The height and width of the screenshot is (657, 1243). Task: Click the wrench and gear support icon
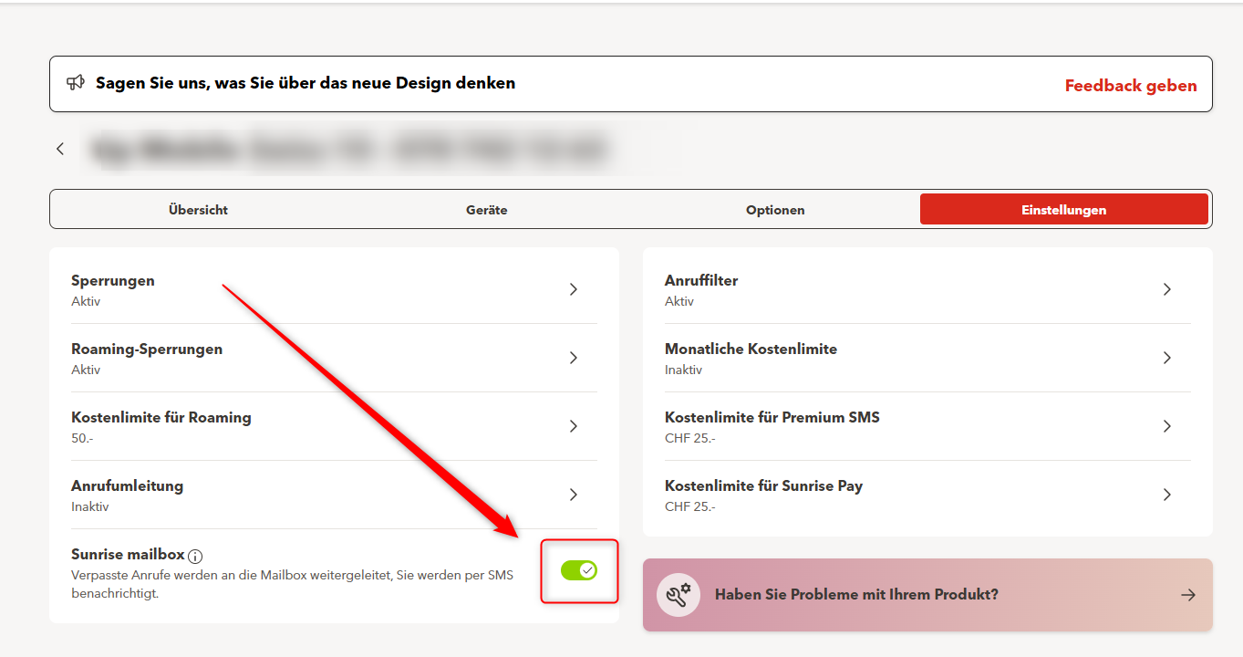pyautogui.click(x=678, y=595)
